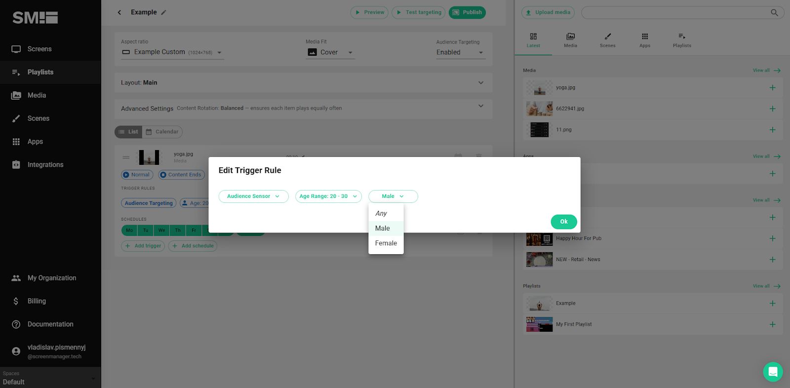Click the yoga.jpg thumbnail in playlist

point(149,157)
